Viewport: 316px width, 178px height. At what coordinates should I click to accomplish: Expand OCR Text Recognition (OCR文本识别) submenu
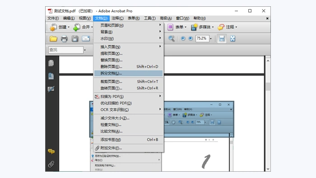(x=160, y=109)
